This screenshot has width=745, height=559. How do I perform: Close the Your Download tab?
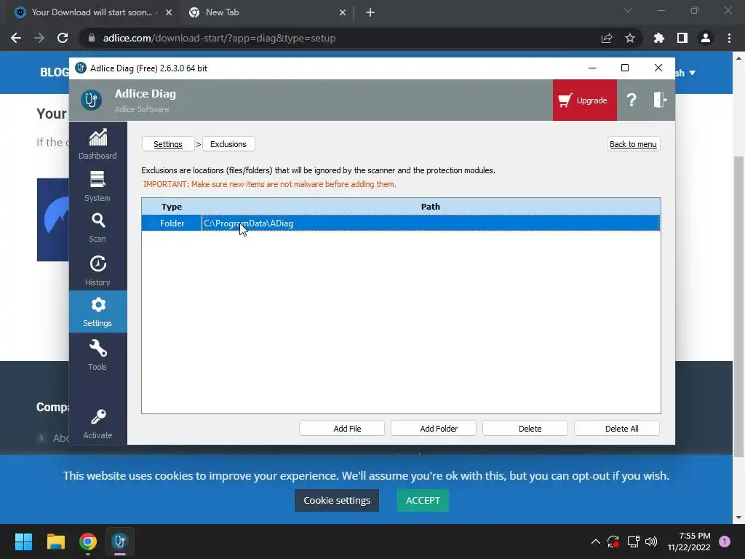coord(169,12)
